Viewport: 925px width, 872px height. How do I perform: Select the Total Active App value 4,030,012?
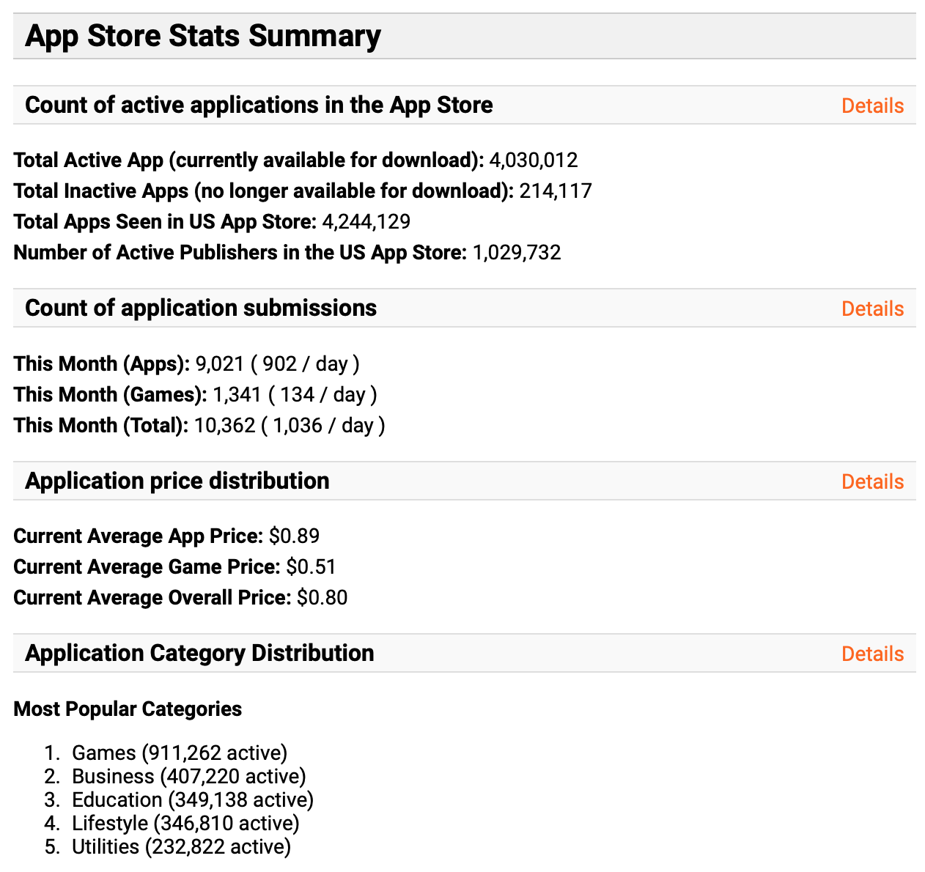point(534,160)
